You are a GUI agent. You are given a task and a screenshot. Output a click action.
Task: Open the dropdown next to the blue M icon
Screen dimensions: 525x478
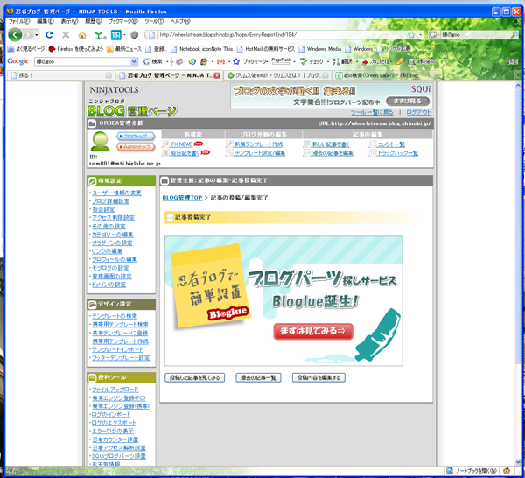click(124, 34)
